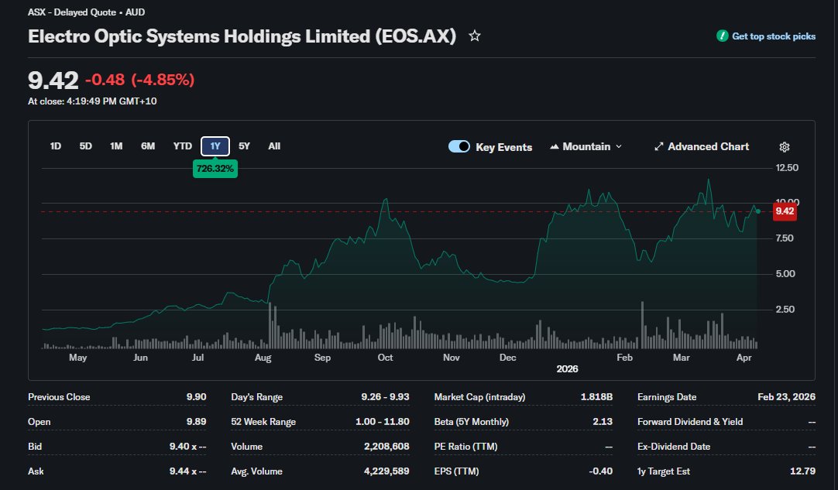Click the EPS (TTM) value -0.40
This screenshot has width=838, height=490.
point(601,471)
